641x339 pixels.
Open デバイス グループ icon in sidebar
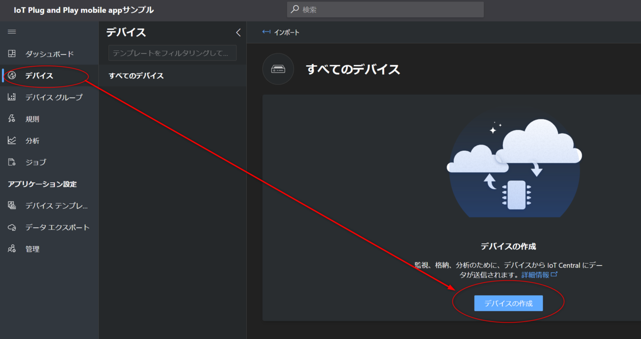12,97
